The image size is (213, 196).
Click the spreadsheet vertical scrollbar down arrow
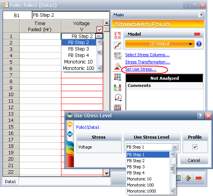(x=106, y=174)
